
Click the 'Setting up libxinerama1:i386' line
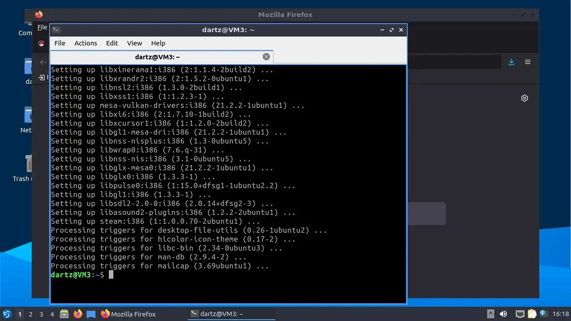tap(162, 70)
